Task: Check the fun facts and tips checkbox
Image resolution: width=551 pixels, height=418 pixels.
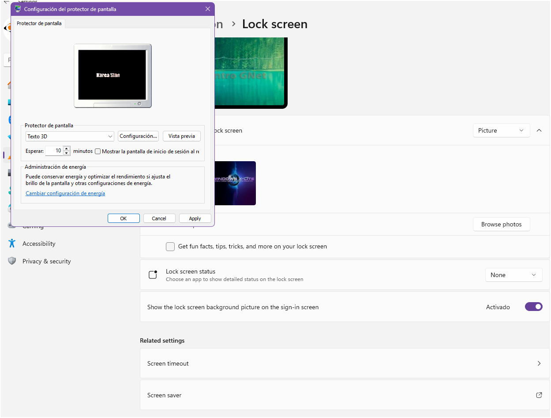Action: 170,247
